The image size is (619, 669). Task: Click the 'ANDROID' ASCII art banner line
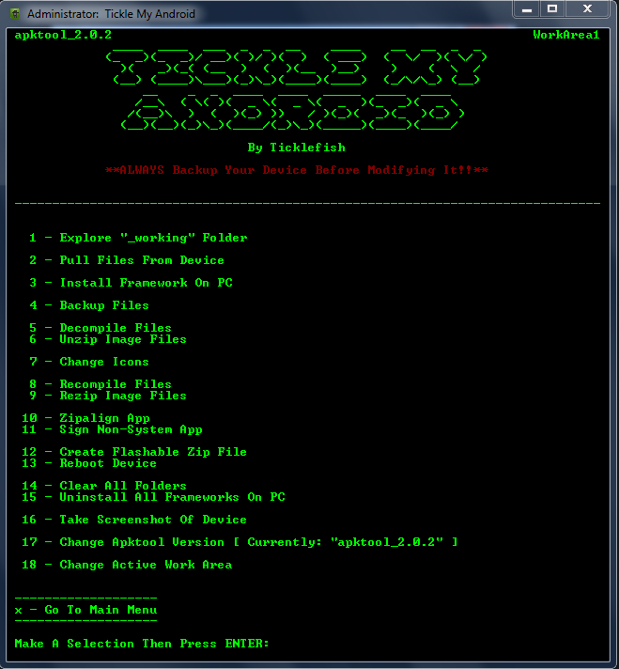pyautogui.click(x=293, y=112)
